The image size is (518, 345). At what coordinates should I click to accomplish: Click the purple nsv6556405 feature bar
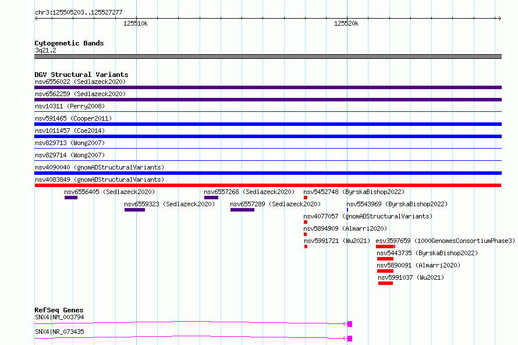71,198
